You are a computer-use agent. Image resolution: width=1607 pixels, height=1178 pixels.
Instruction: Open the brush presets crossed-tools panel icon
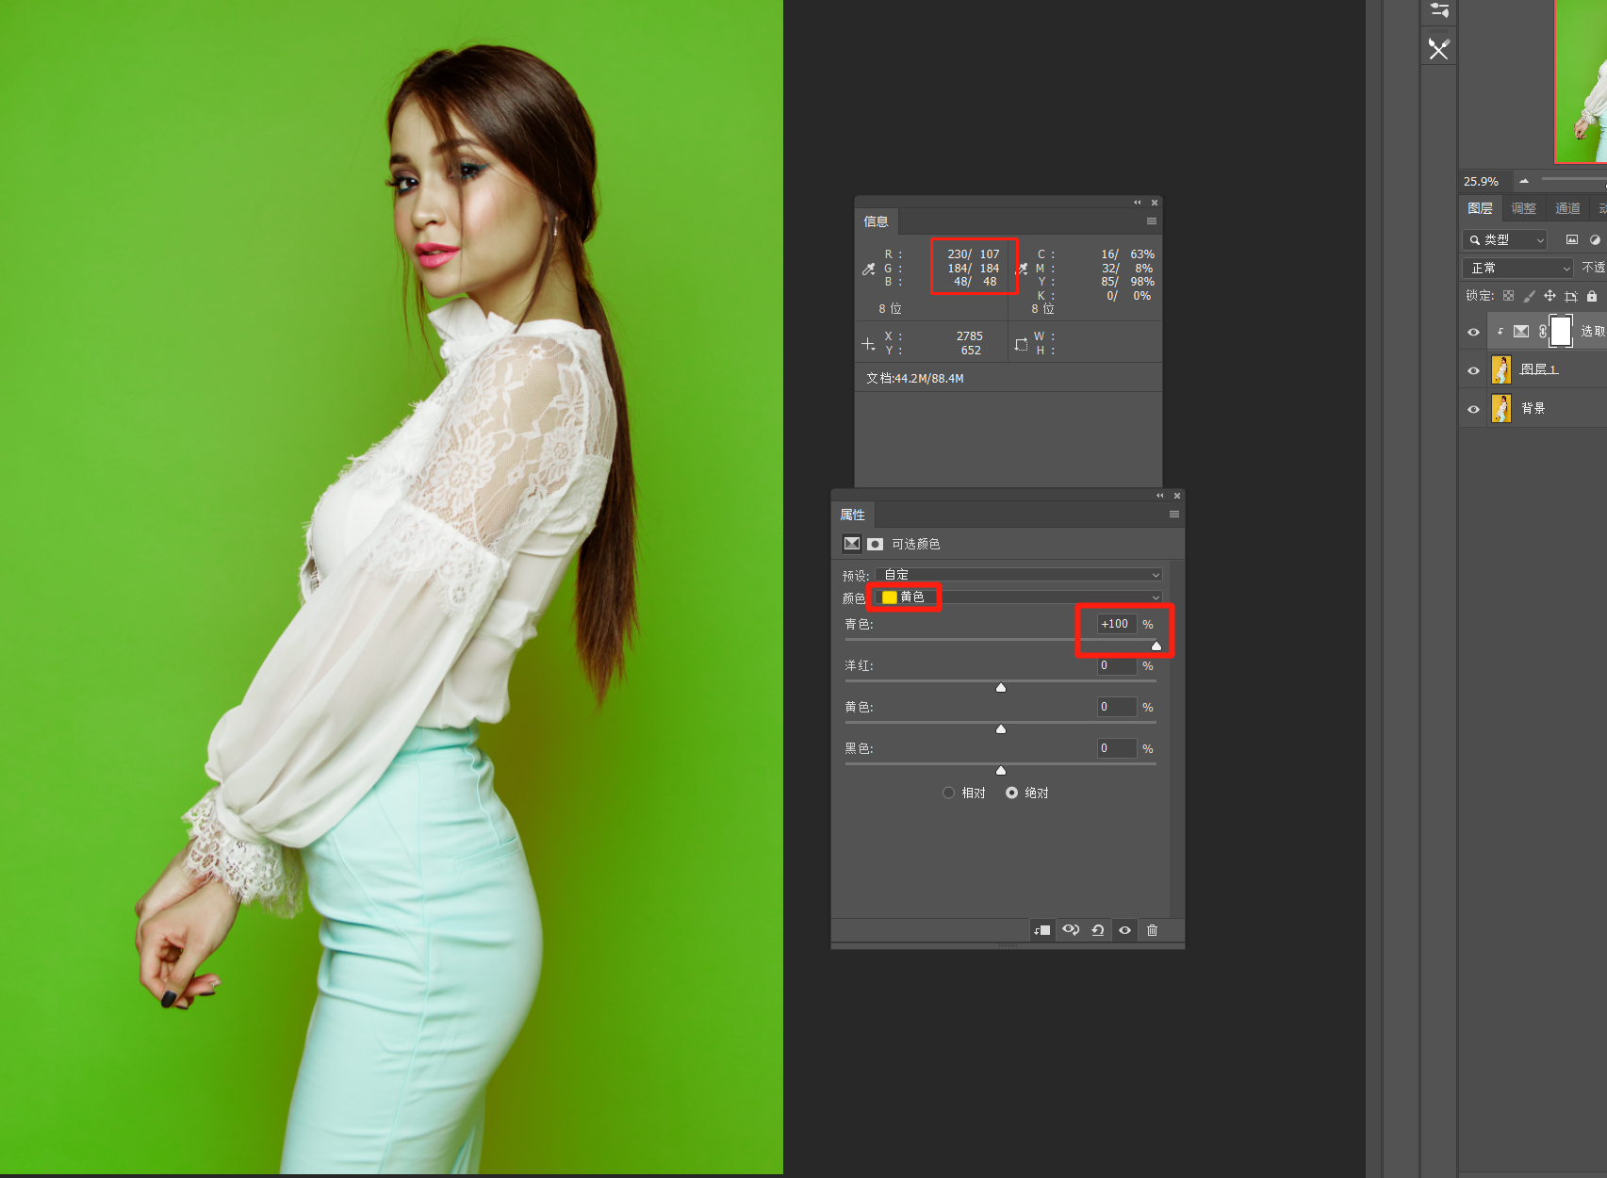[1438, 49]
